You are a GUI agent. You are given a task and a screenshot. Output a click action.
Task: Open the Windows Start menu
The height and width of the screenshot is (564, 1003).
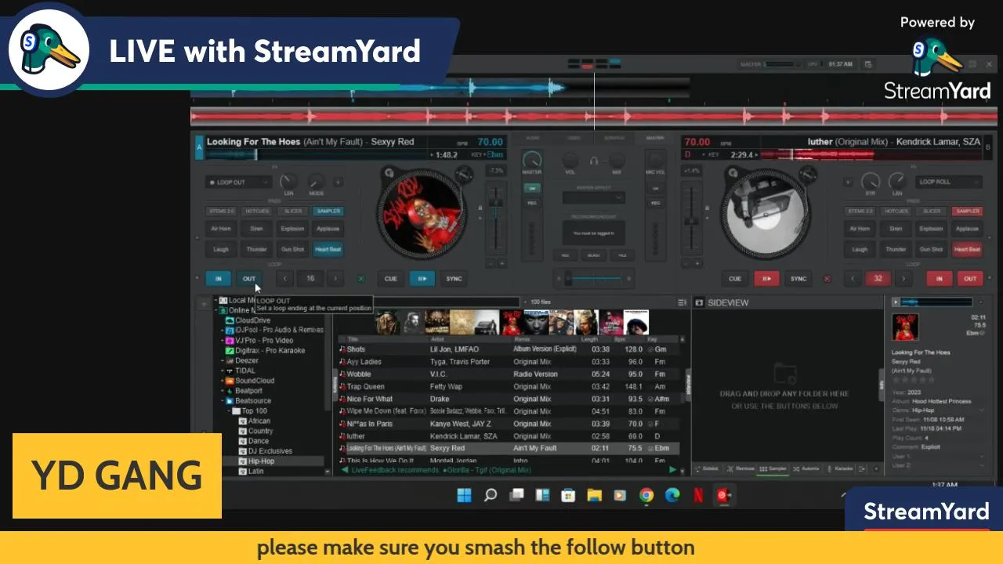tap(464, 495)
